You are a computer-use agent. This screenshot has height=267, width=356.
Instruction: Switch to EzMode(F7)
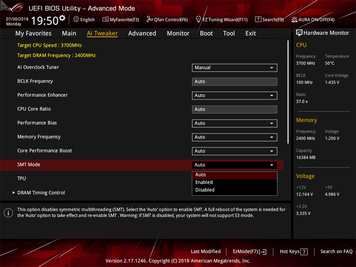pyautogui.click(x=250, y=252)
